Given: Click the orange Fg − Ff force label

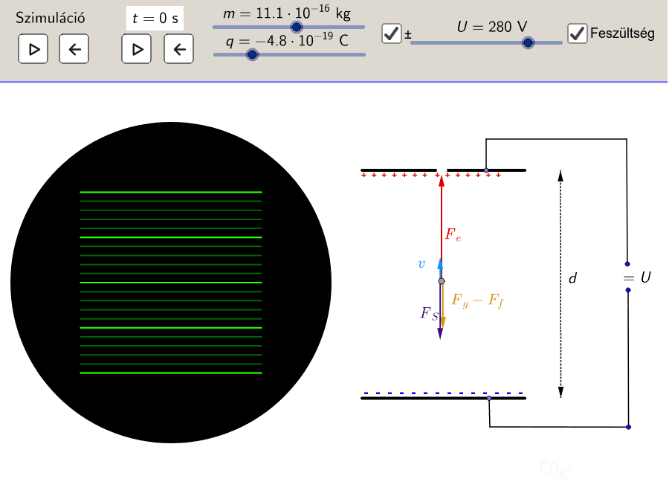Looking at the screenshot, I should tap(477, 300).
